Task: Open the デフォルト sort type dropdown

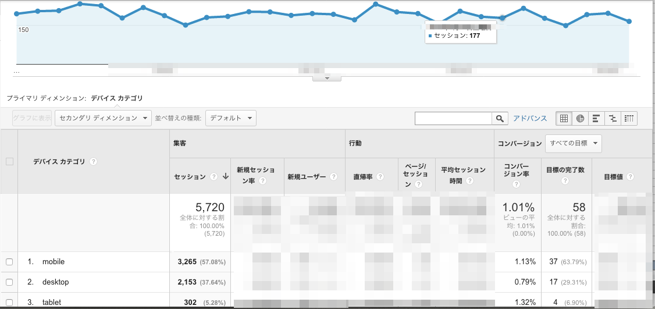Action: tap(230, 118)
